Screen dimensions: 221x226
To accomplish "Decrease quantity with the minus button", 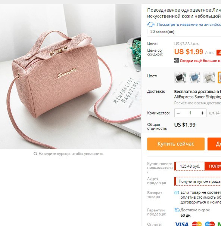I will [x=178, y=113].
